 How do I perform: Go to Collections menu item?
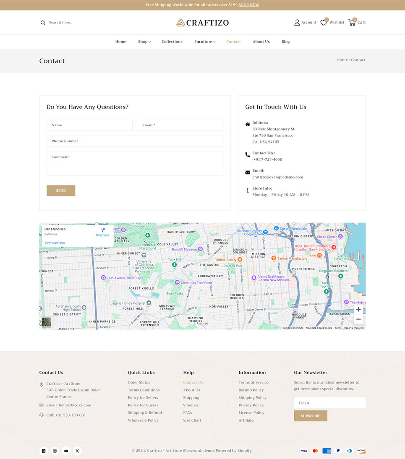point(172,42)
